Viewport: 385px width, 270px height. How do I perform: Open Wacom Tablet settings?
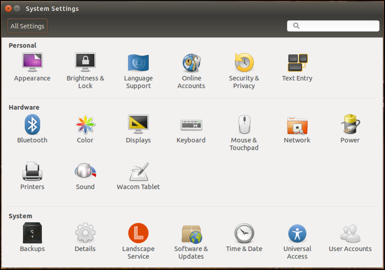coord(138,174)
